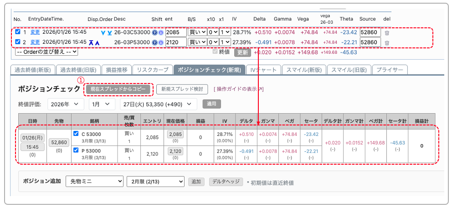452x208 pixels.
Task: Open x1 quantity dropdown for order 2
Action: 225,42
